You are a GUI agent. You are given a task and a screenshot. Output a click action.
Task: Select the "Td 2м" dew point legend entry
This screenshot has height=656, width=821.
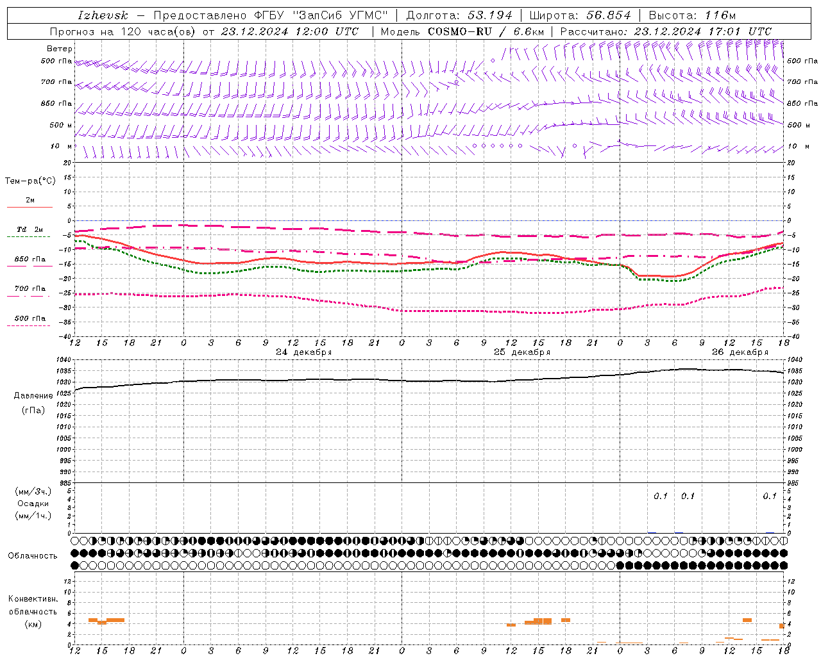point(30,229)
